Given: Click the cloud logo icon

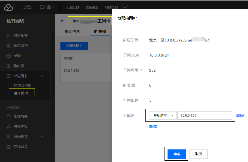Looking at the screenshot, I should point(9,7).
